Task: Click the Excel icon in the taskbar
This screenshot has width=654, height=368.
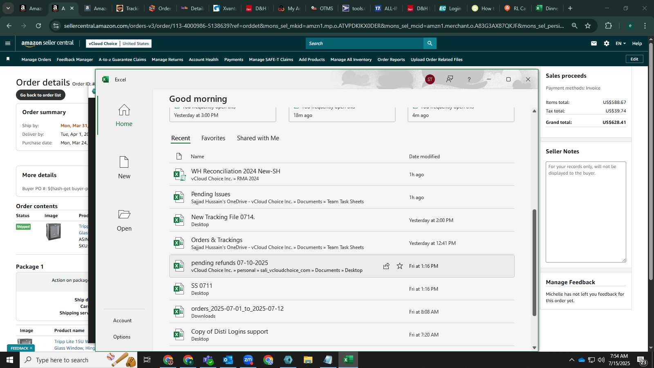Action: pyautogui.click(x=348, y=360)
